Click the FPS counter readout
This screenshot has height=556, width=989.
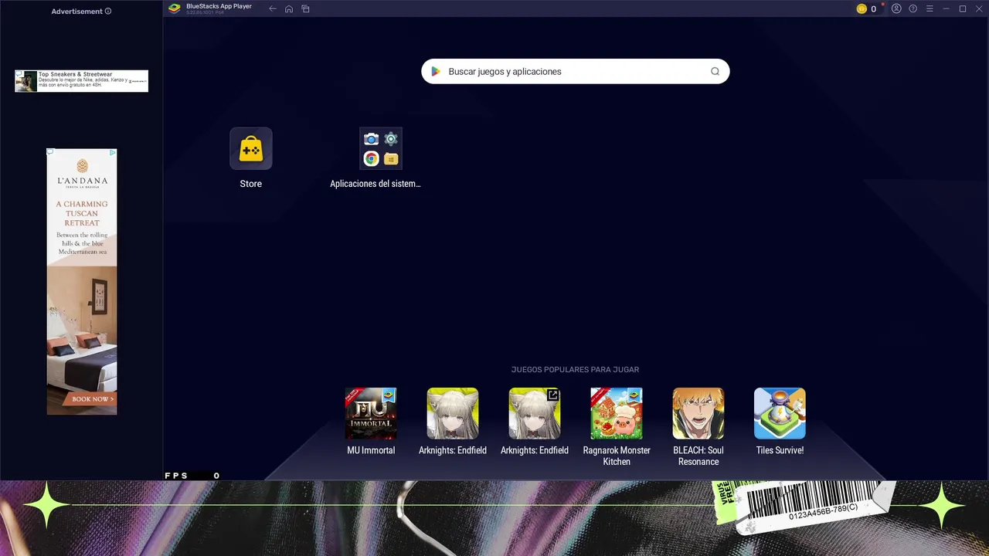(x=192, y=476)
